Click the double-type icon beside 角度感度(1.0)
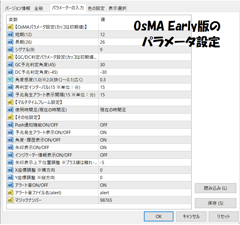The width and height of the screenshot is (240, 225). pos(10,80)
